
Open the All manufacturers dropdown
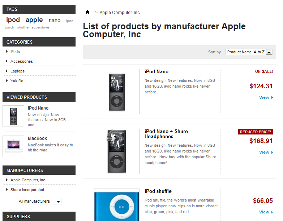click(39, 201)
